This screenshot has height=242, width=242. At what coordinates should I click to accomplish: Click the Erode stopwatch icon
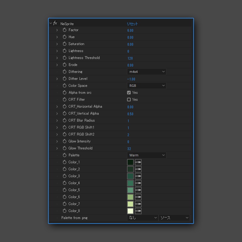(64, 65)
